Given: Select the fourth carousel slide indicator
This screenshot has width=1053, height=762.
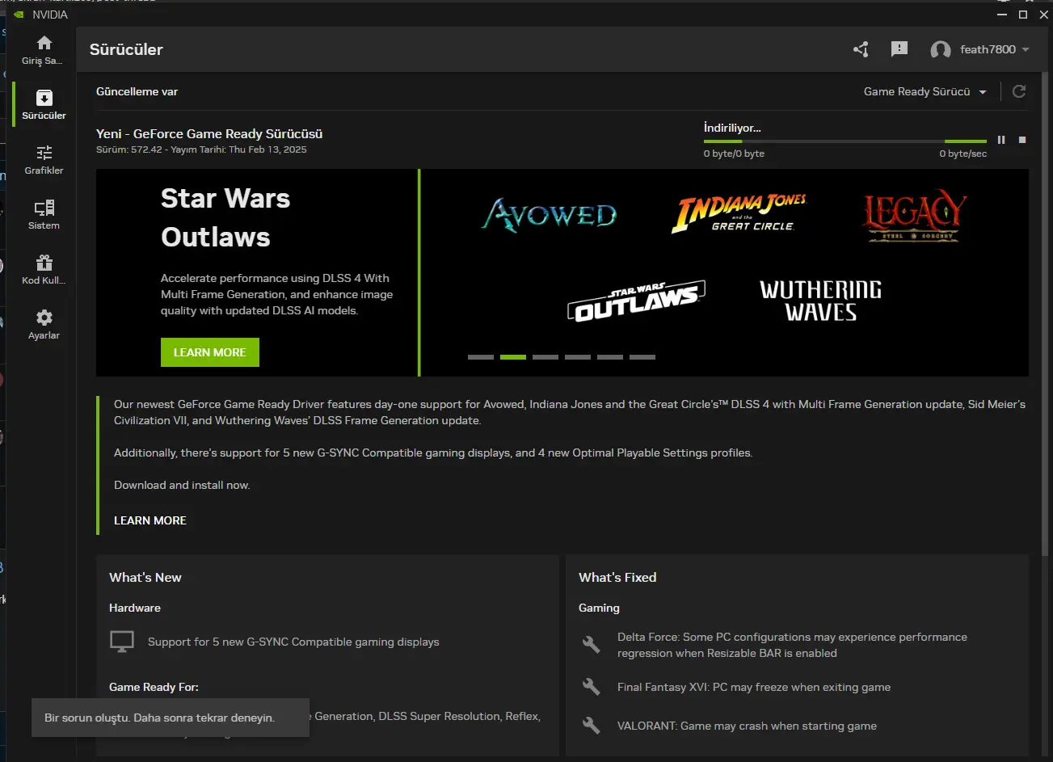Looking at the screenshot, I should pyautogui.click(x=578, y=356).
